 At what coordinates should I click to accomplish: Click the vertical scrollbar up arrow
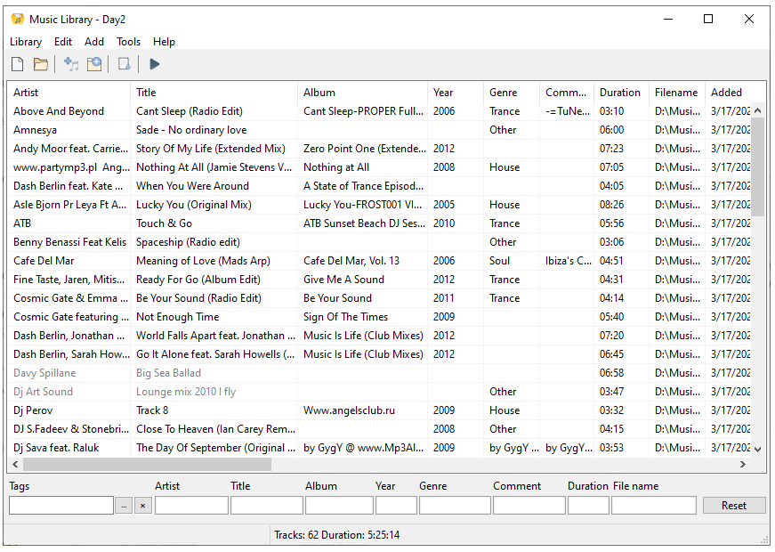point(758,110)
